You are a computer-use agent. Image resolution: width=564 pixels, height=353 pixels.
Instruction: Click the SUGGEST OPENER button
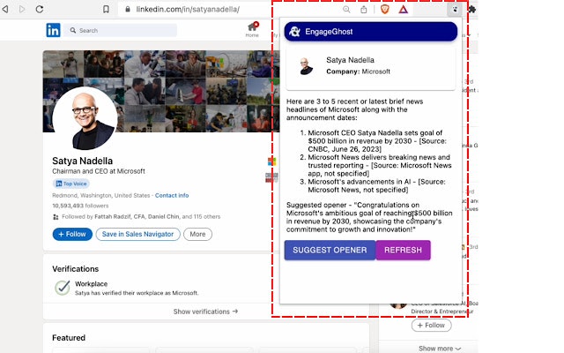[330, 250]
